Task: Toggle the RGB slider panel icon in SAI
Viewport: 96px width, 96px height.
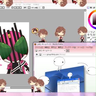Action: tap(91, 8)
